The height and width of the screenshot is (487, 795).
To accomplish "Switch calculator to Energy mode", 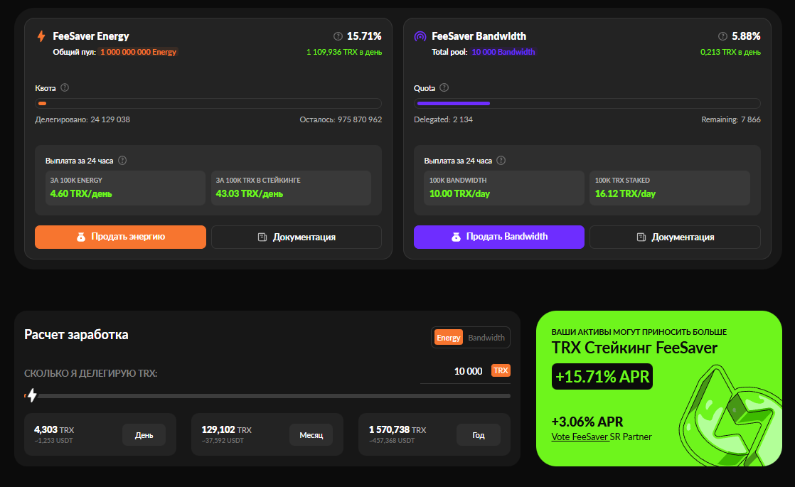I will coord(449,338).
